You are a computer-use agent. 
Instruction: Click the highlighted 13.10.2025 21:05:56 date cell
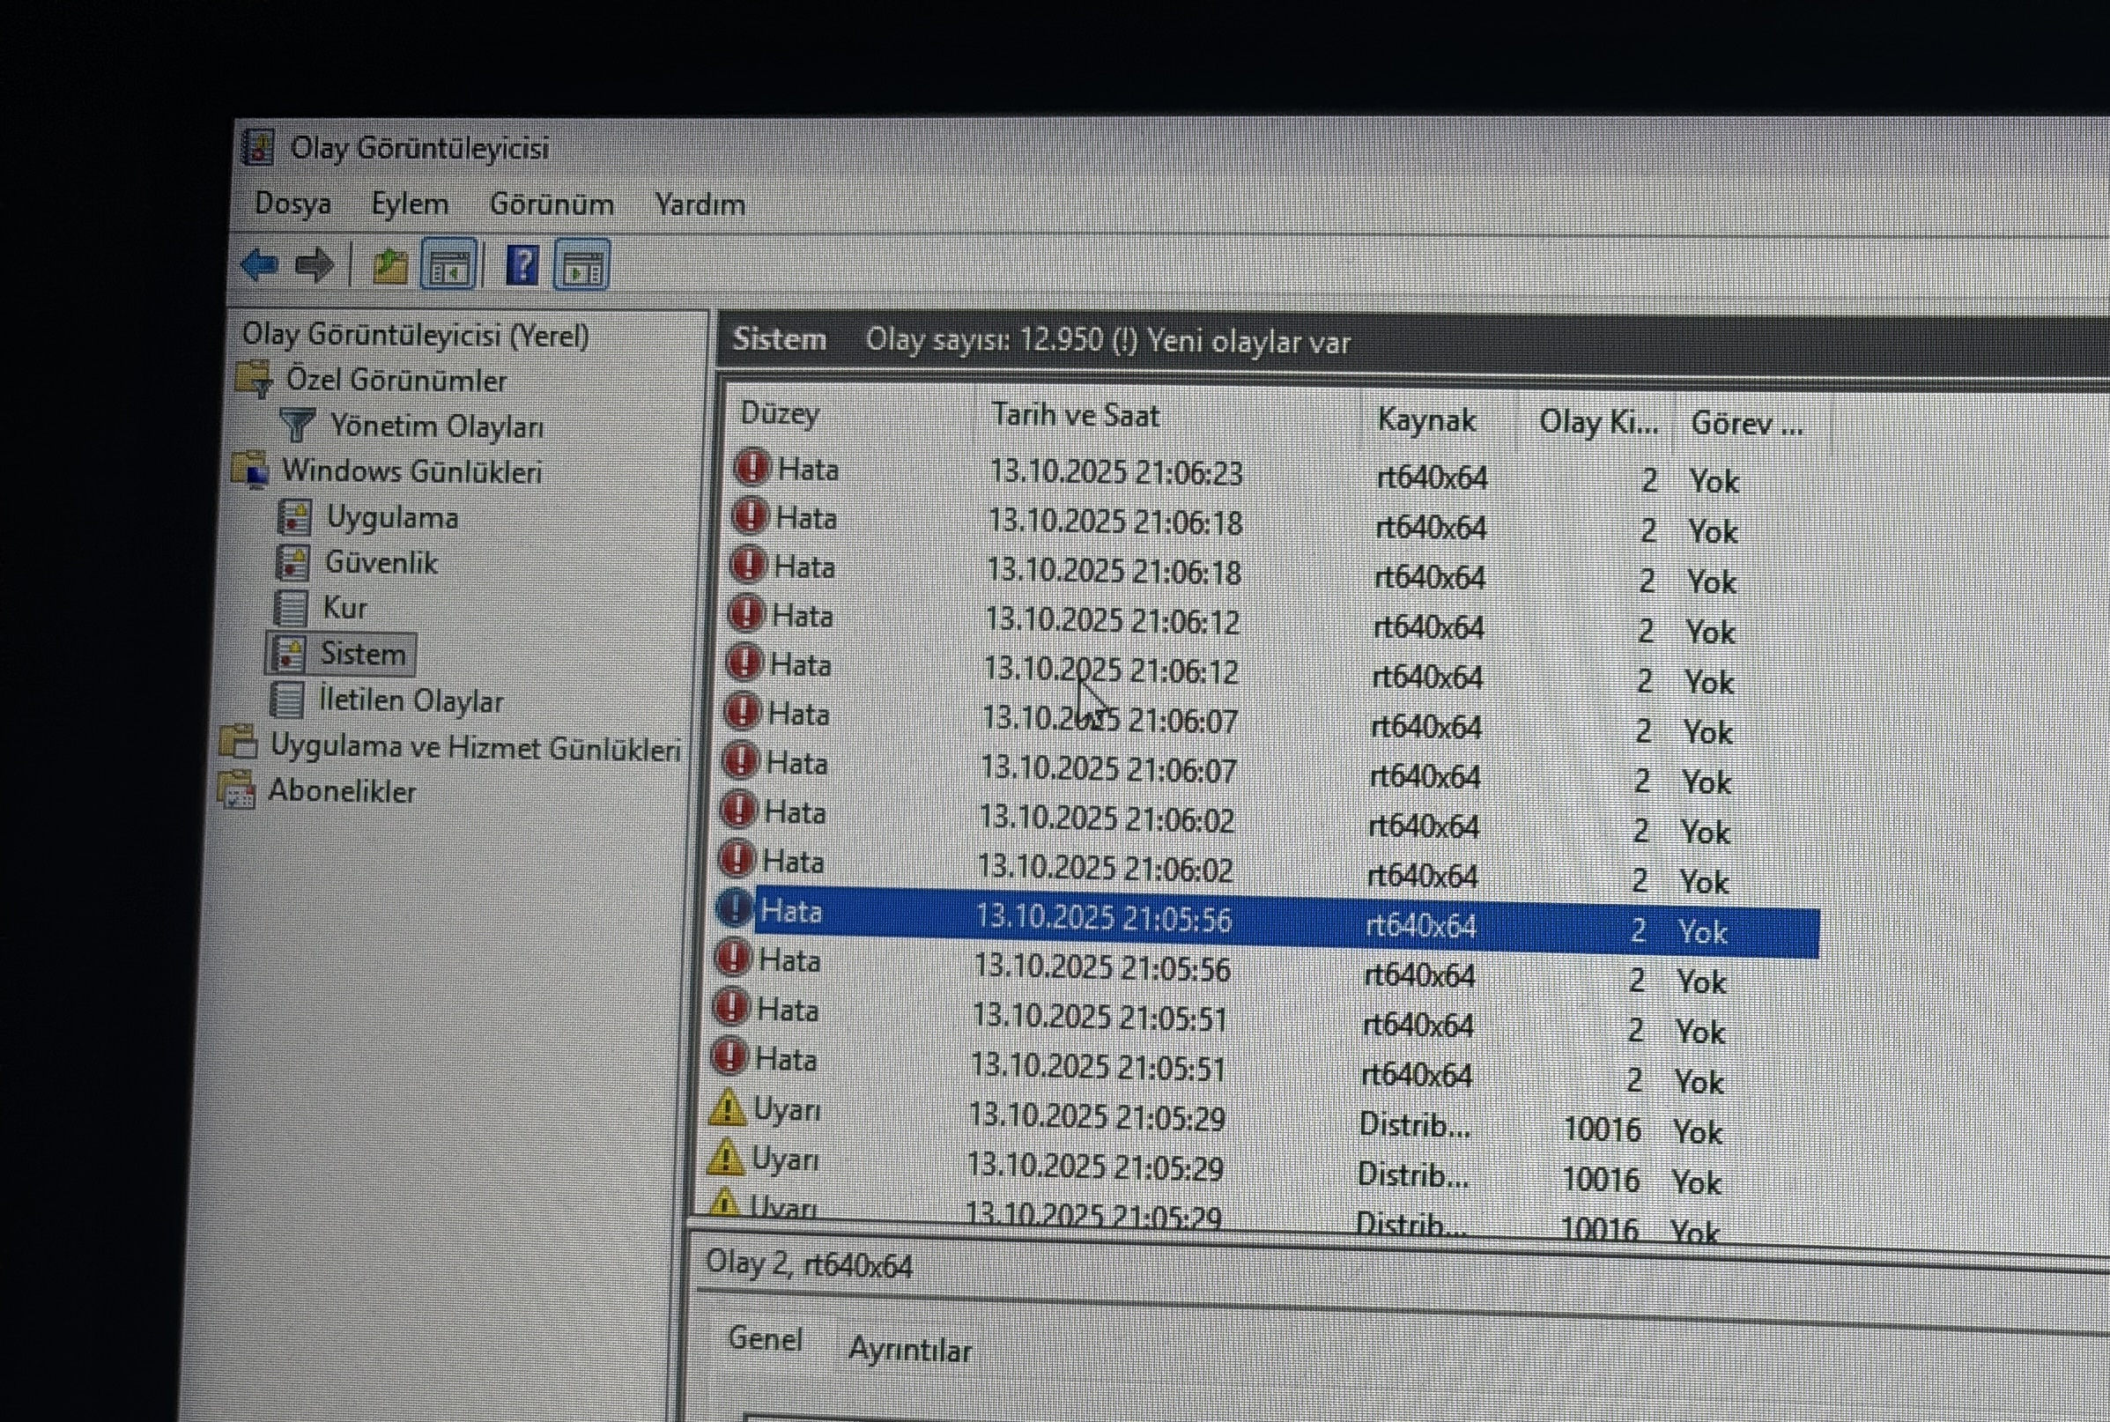1104,919
